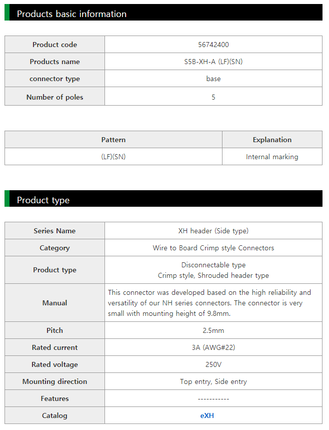
Task: Click the Pattern column header
Action: click(x=113, y=140)
